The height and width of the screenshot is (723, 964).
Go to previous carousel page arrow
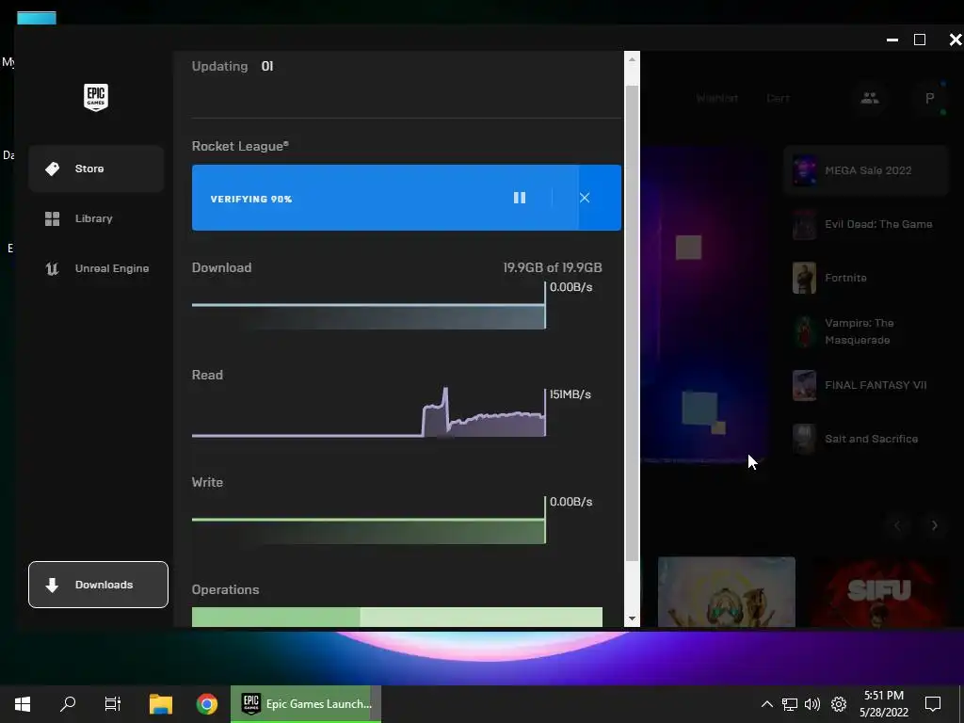pos(897,525)
